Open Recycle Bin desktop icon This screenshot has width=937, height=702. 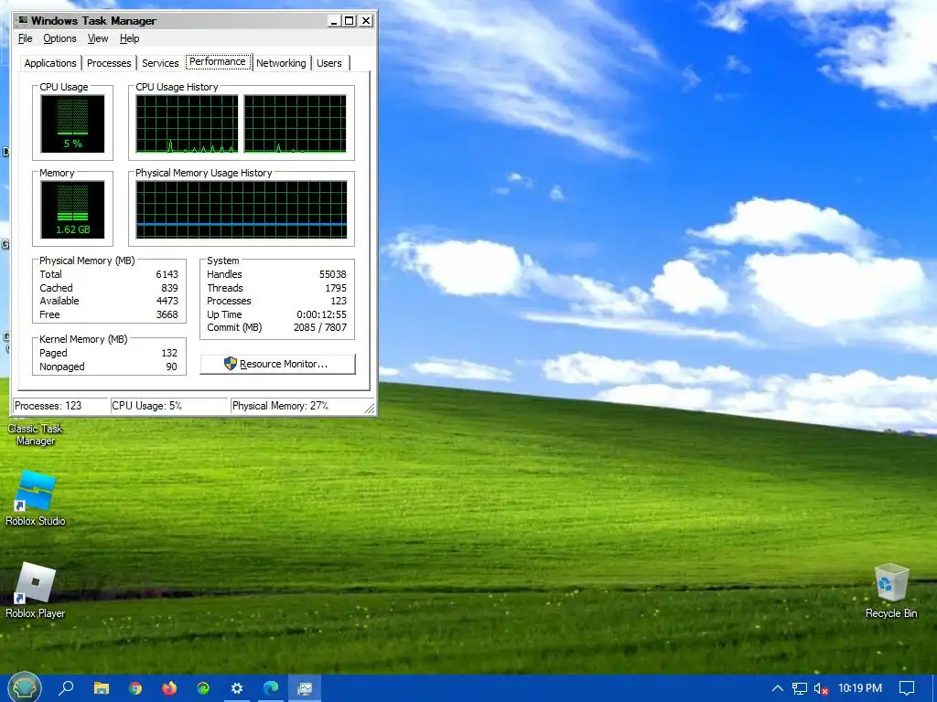(x=891, y=590)
